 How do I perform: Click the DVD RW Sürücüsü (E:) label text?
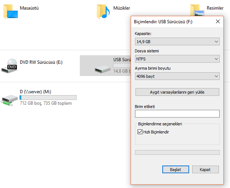[41, 62]
